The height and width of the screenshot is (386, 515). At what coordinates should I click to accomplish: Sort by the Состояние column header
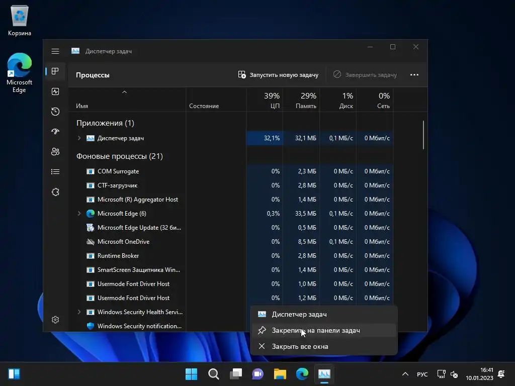216,100
